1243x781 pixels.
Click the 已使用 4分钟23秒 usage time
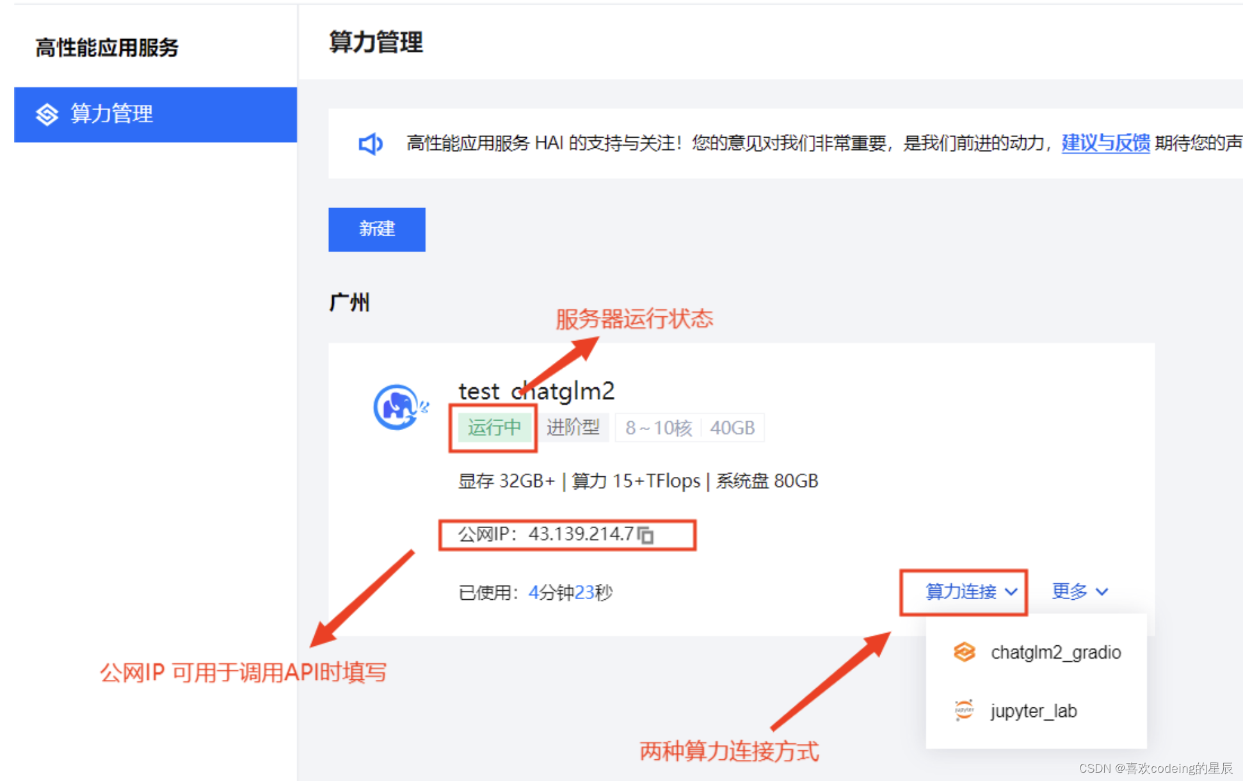(535, 593)
